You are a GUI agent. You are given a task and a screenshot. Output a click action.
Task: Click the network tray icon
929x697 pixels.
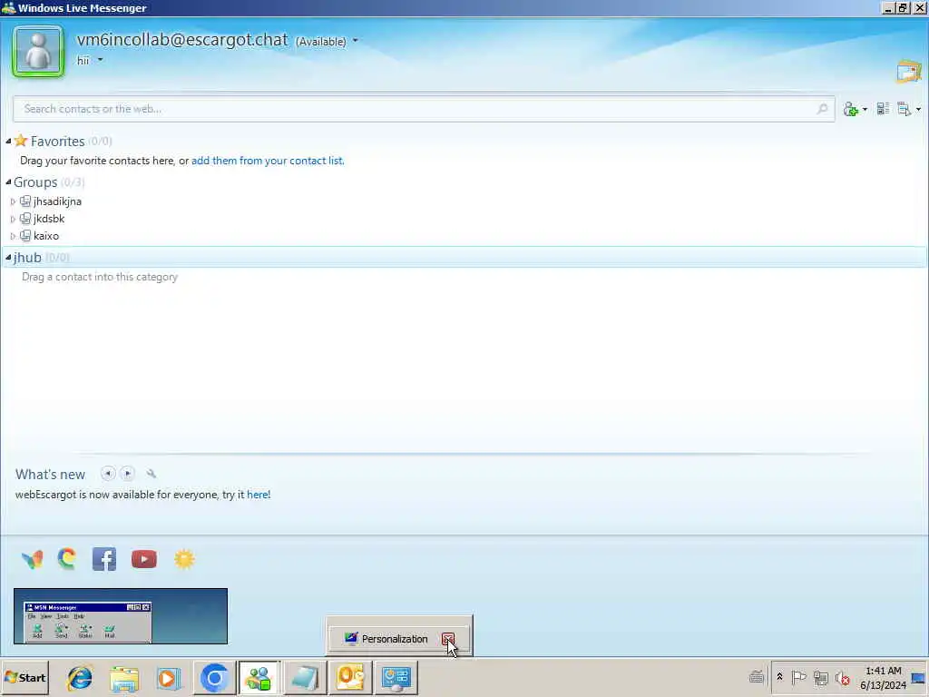820,677
